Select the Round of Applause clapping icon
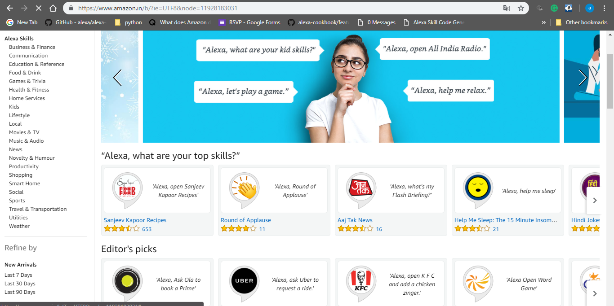Viewport: 614px width, 306px height. click(x=244, y=188)
